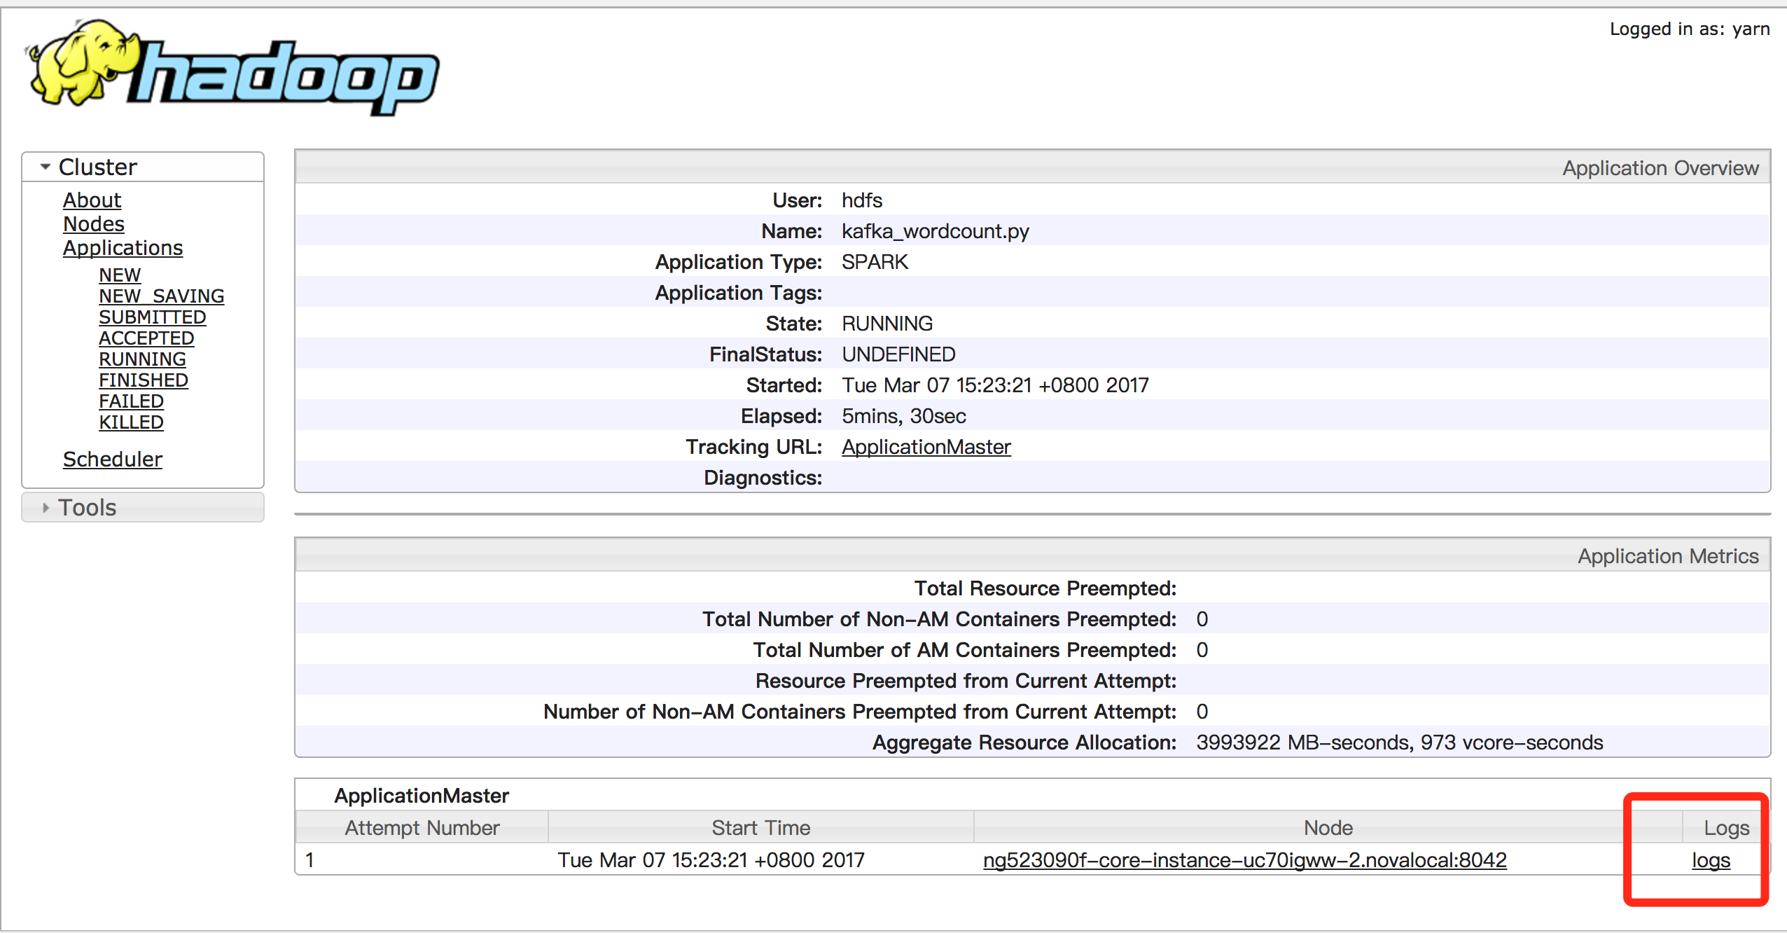
Task: Open the Scheduler page
Action: (113, 459)
